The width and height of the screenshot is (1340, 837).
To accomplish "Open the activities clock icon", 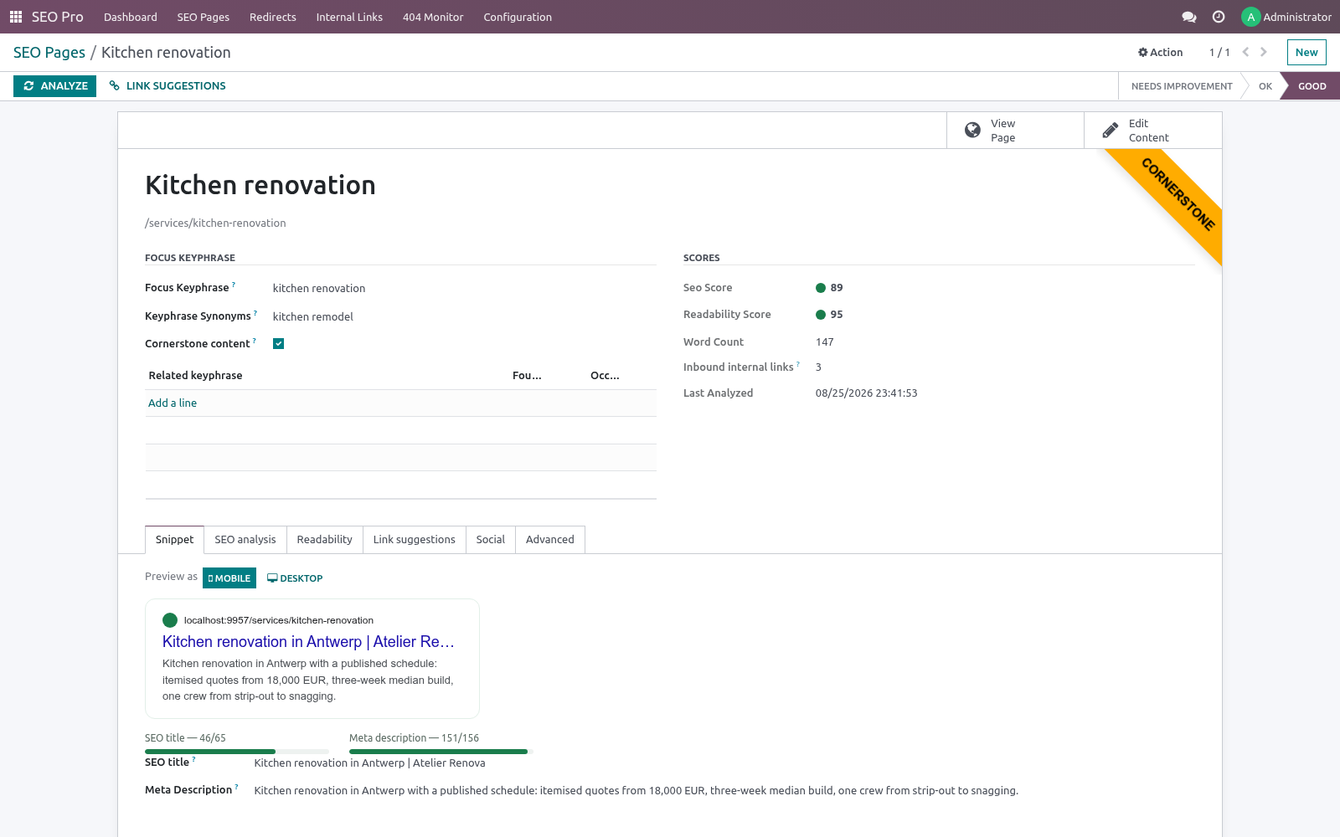I will coord(1219,17).
